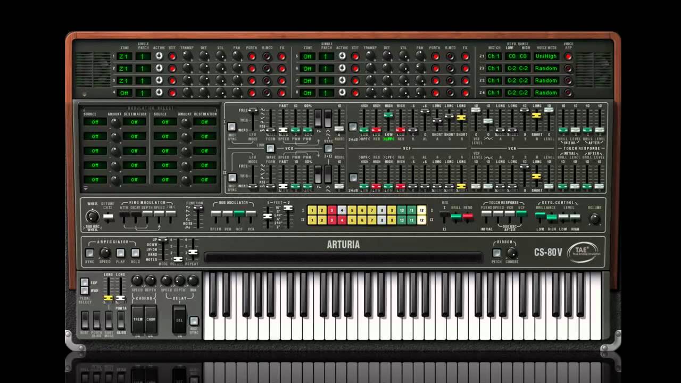Toggle the Edit LED for voice 2
Image resolution: width=681 pixels, height=383 pixels.
(x=172, y=68)
